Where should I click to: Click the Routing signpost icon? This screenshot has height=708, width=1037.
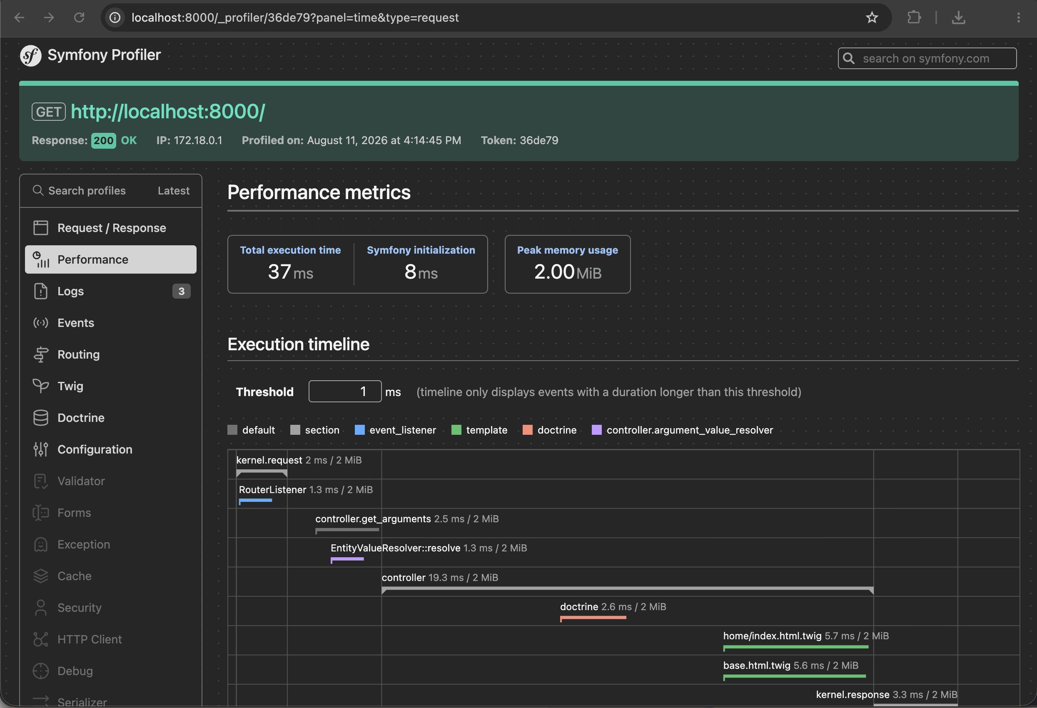(41, 354)
